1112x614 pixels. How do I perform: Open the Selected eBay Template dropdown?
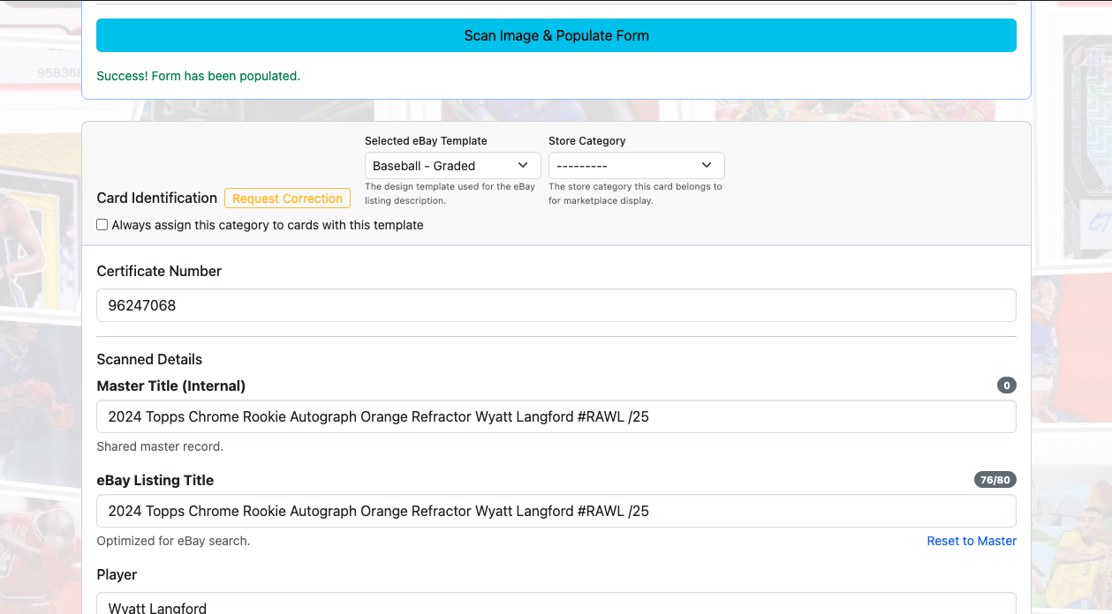pyautogui.click(x=452, y=166)
